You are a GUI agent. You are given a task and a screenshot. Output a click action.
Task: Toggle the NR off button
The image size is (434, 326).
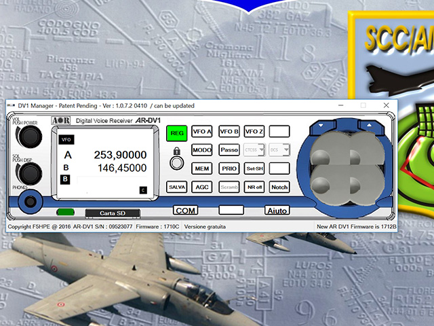pyautogui.click(x=254, y=187)
